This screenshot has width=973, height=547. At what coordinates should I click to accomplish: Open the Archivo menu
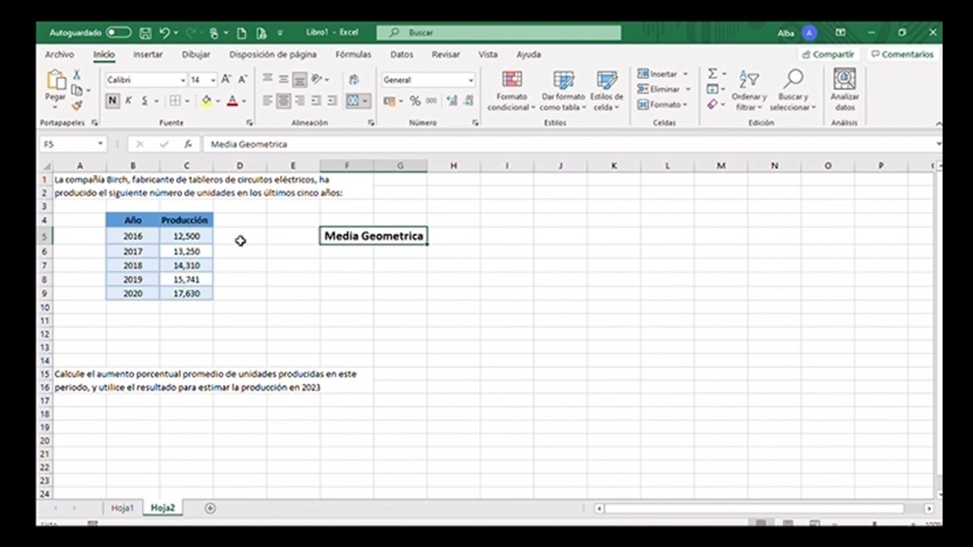(59, 55)
